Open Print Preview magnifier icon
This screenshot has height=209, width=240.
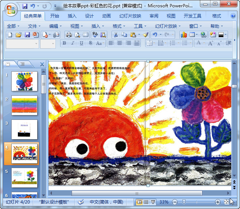pyautogui.click(x=77, y=35)
